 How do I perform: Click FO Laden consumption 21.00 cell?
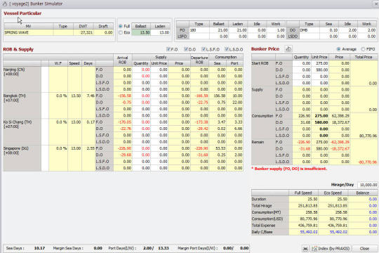[238, 30]
